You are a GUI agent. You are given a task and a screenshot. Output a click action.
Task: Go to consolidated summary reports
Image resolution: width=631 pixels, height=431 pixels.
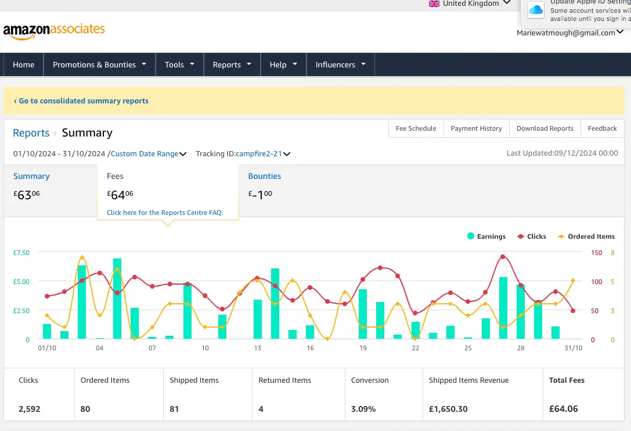pos(81,100)
